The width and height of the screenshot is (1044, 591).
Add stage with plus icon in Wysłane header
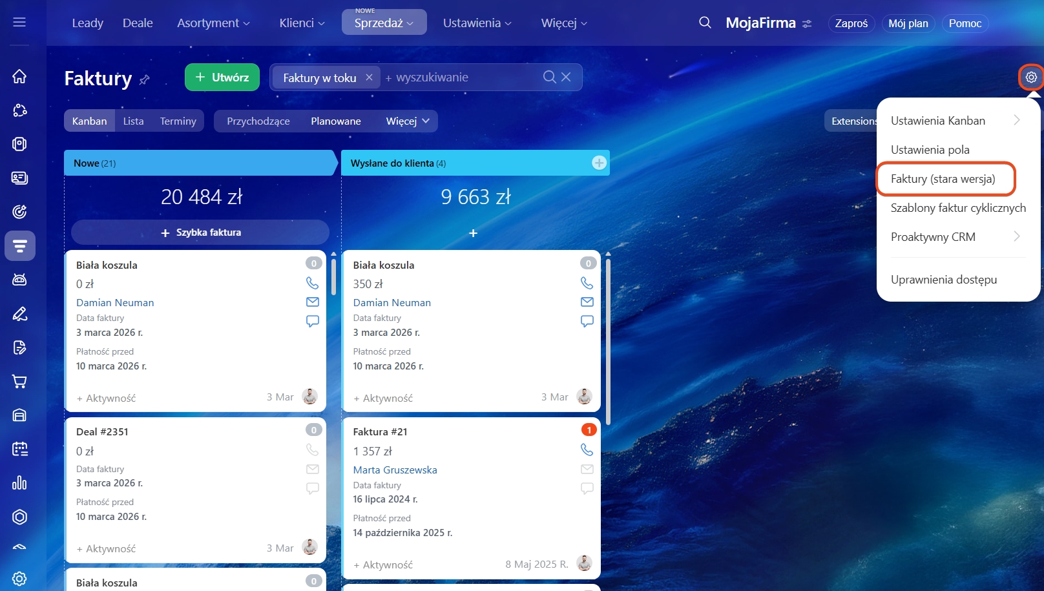[599, 163]
